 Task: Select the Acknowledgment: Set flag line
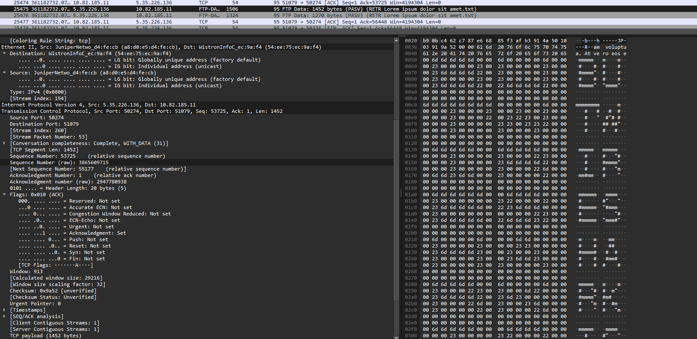(72, 233)
